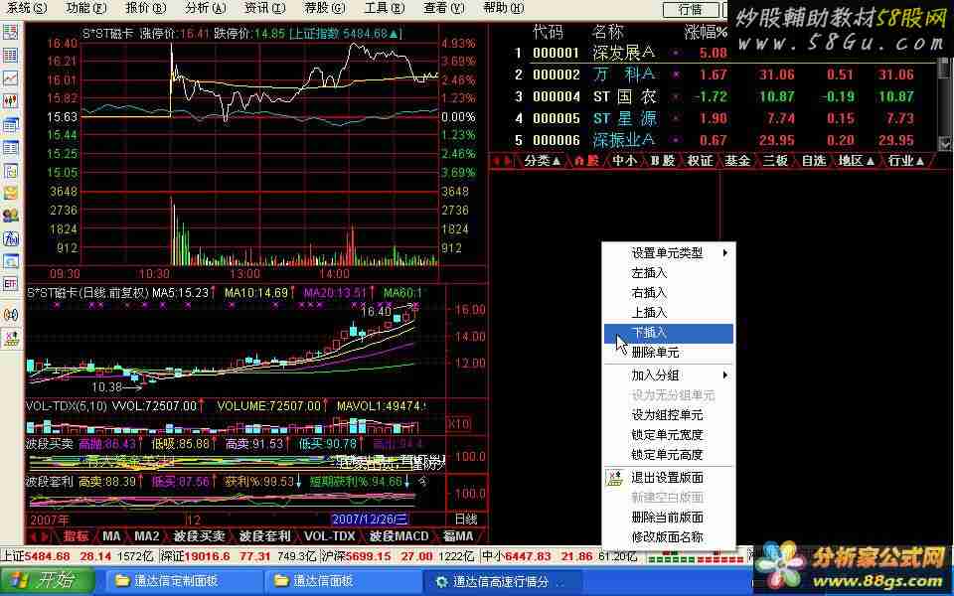Click the two-people users icon in the left toolbar
954x596 pixels.
(x=10, y=216)
